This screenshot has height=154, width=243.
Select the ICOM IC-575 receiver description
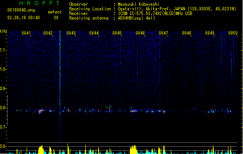click(x=155, y=13)
